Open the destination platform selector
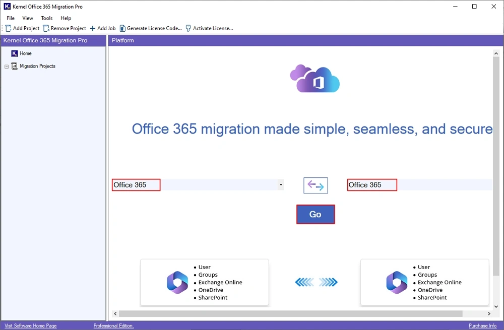 click(x=371, y=185)
